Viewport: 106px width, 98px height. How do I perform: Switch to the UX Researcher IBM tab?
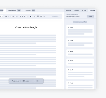pos(14,10)
